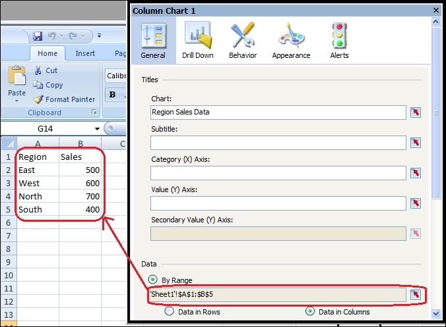Switch to the General properties tab
Screen dimensions: 446x327
coord(153,41)
